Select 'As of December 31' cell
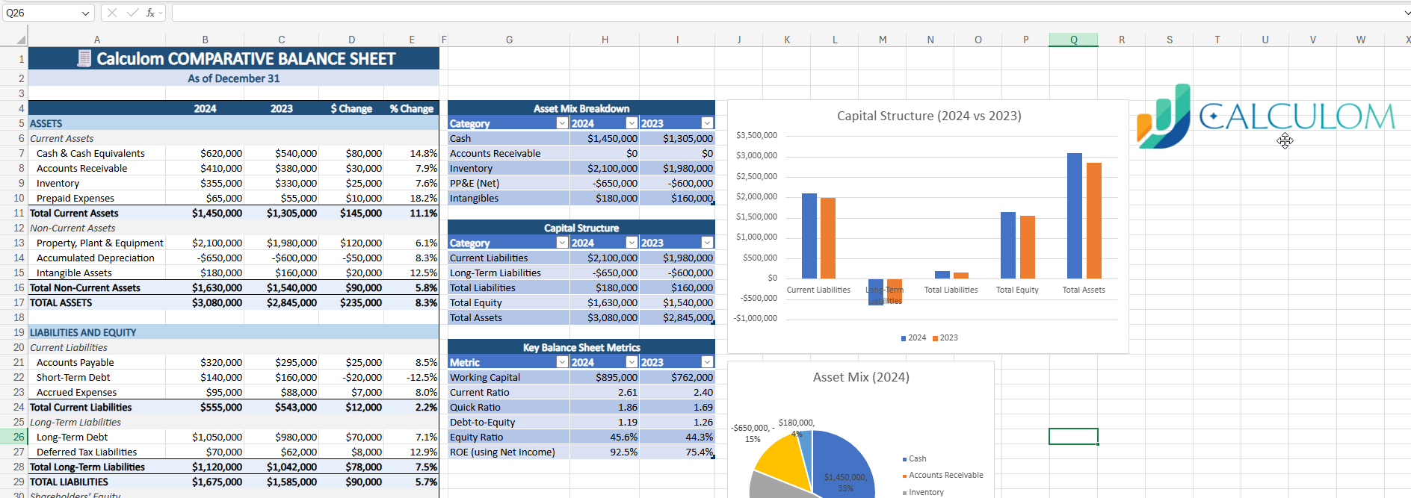The image size is (1411, 498). (234, 78)
